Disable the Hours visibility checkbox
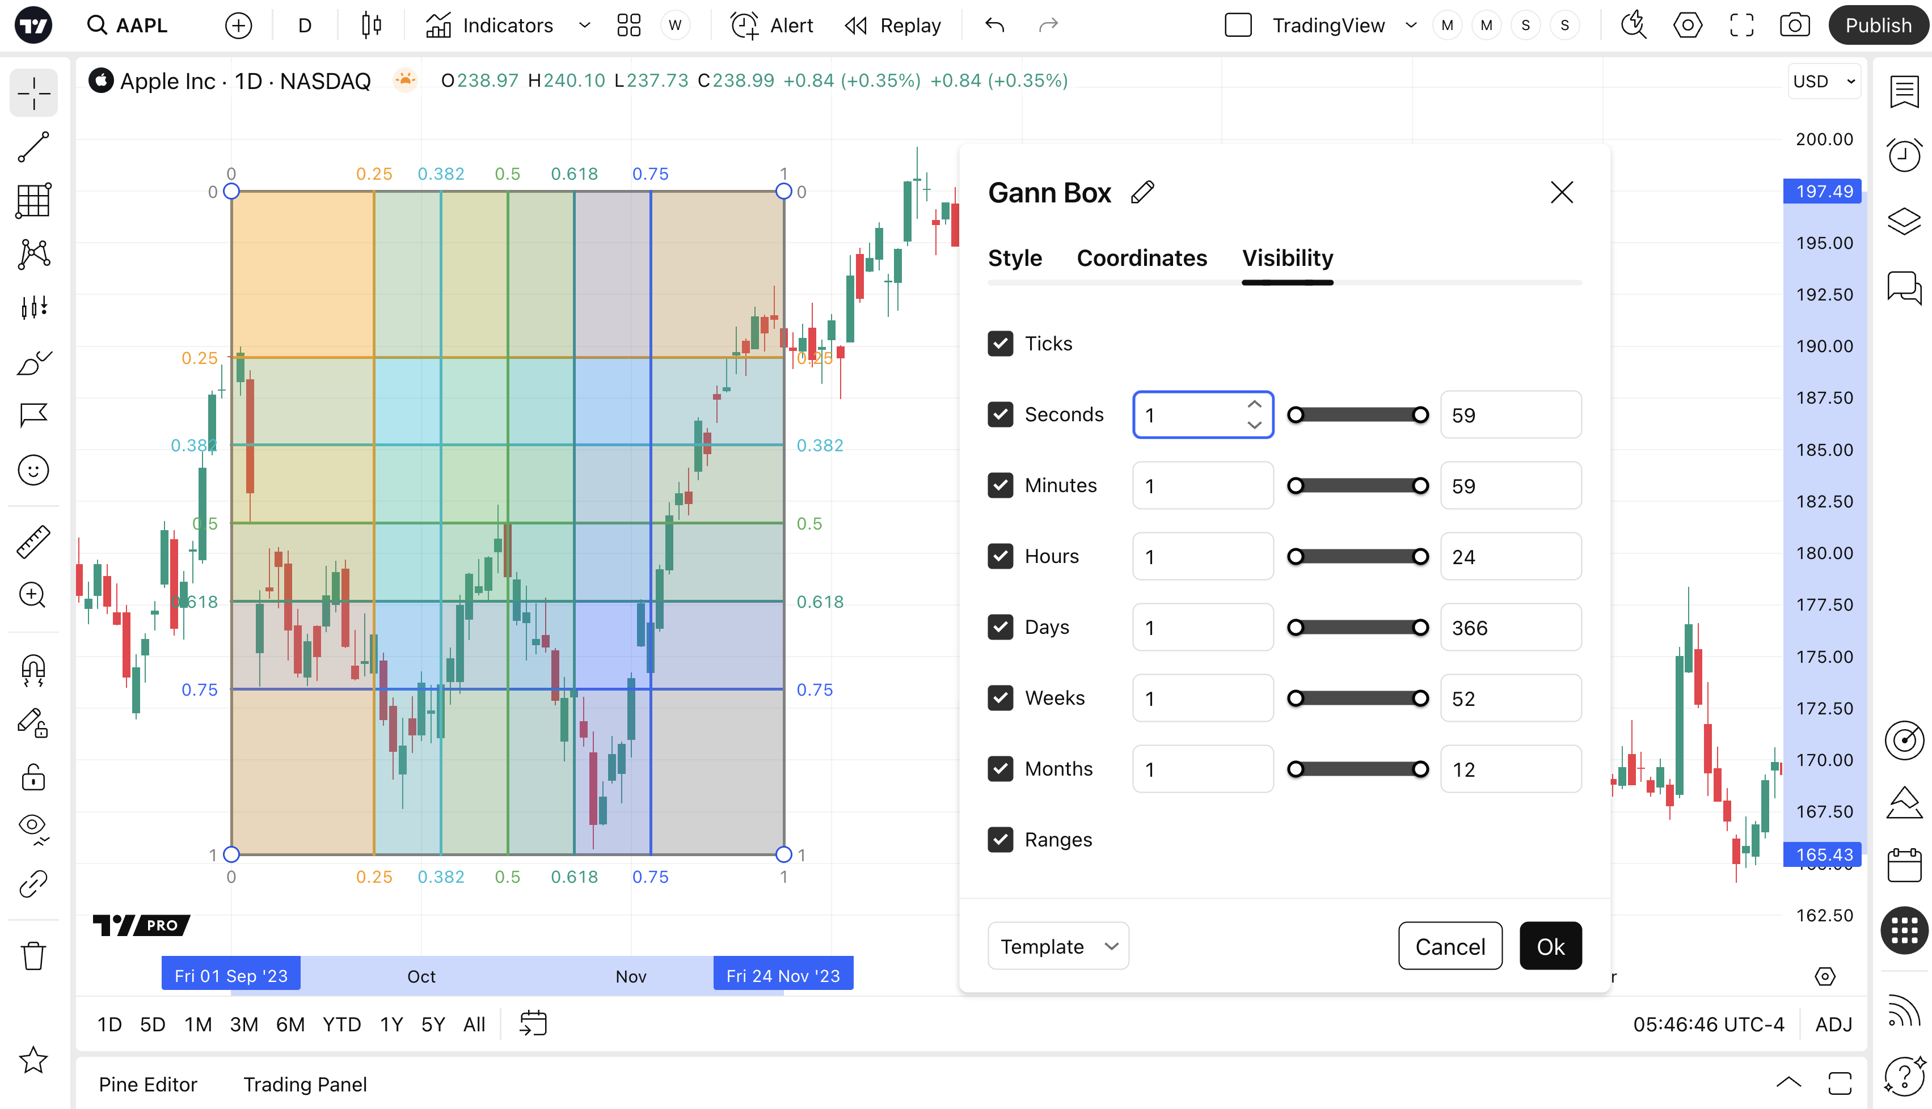Image resolution: width=1932 pixels, height=1109 pixels. pyautogui.click(x=1000, y=556)
